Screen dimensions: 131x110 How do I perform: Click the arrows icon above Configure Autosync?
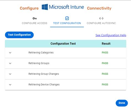pyautogui.click(x=101, y=18)
